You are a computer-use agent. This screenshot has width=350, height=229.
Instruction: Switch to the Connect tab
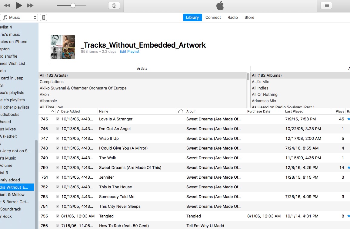213,17
